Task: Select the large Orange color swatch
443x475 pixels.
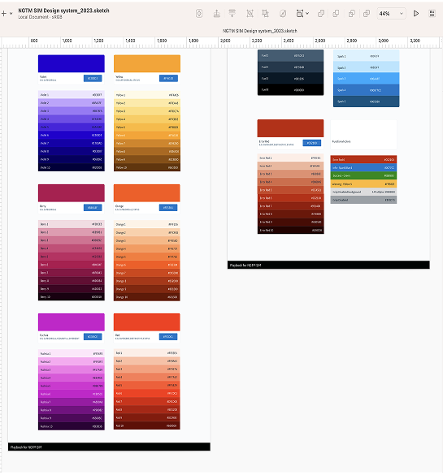Action: pyautogui.click(x=147, y=193)
